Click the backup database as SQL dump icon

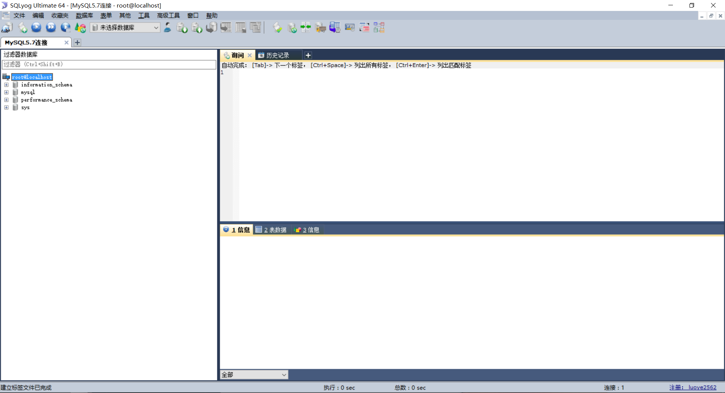click(211, 28)
